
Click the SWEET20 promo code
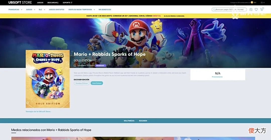point(157,16)
